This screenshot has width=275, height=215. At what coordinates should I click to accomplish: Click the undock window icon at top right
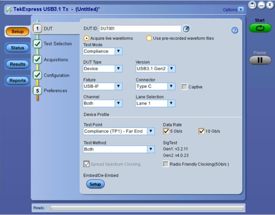coord(252,5)
